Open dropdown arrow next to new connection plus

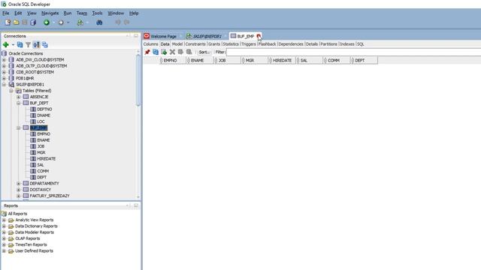click(13, 45)
